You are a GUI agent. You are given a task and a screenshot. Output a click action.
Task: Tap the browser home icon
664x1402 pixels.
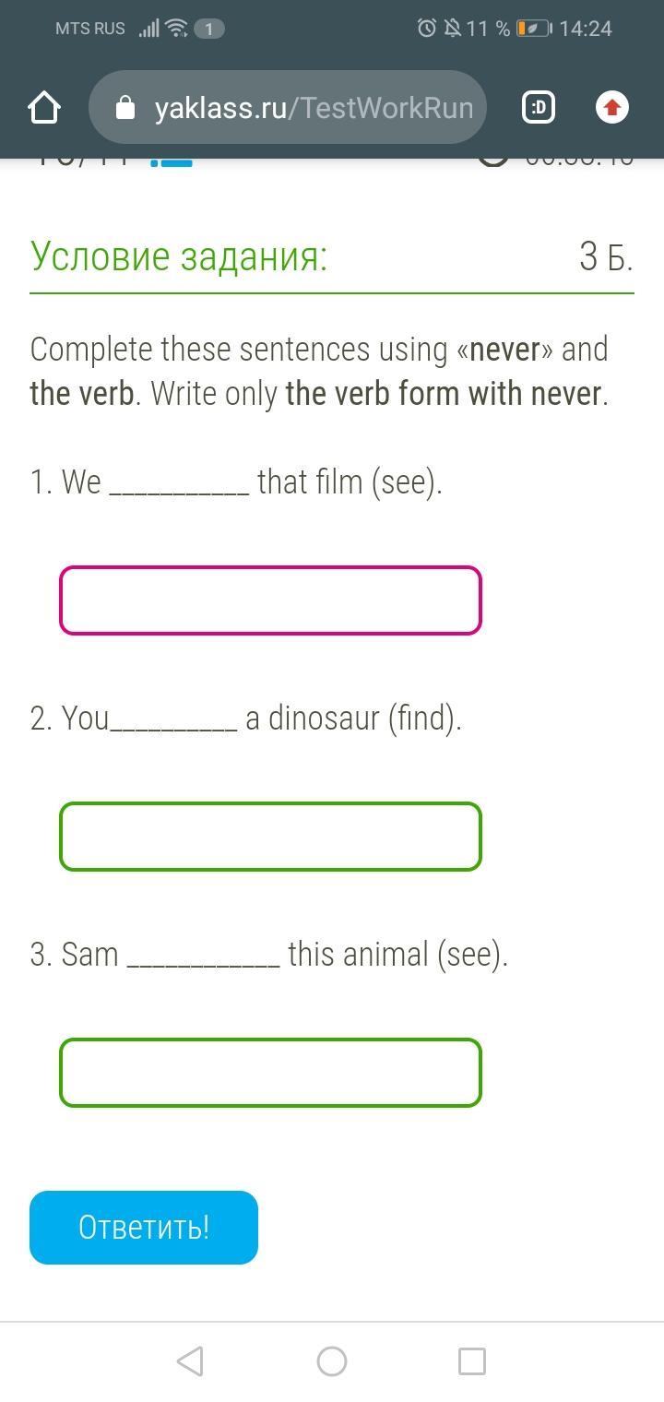pyautogui.click(x=44, y=108)
